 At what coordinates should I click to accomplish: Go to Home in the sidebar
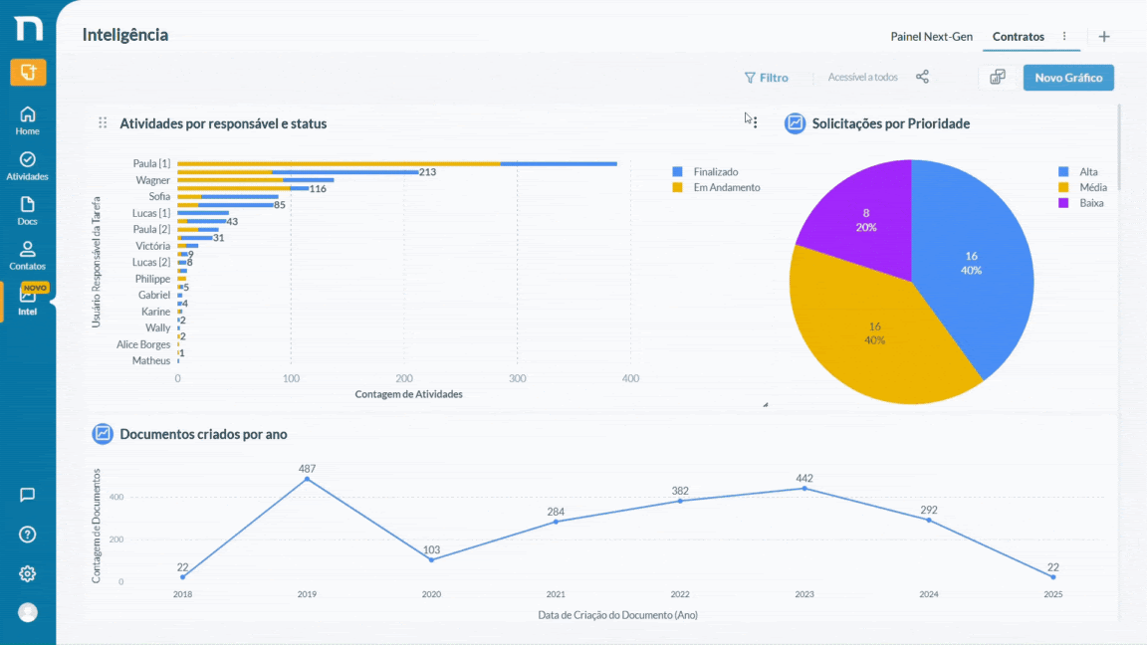click(28, 120)
